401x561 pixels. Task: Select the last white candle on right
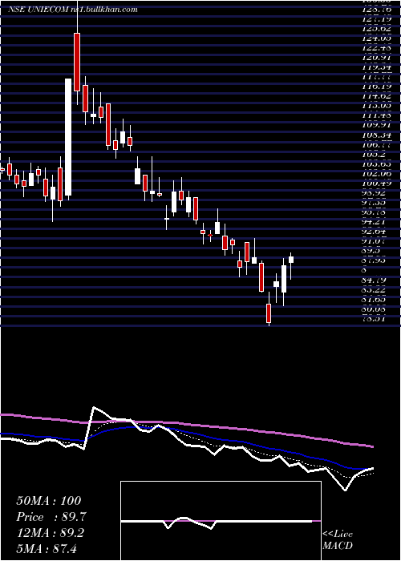pos(291,260)
